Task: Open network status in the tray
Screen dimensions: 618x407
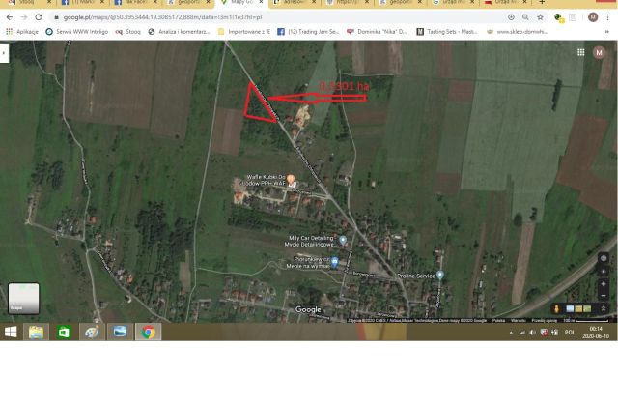Action: tap(521, 333)
